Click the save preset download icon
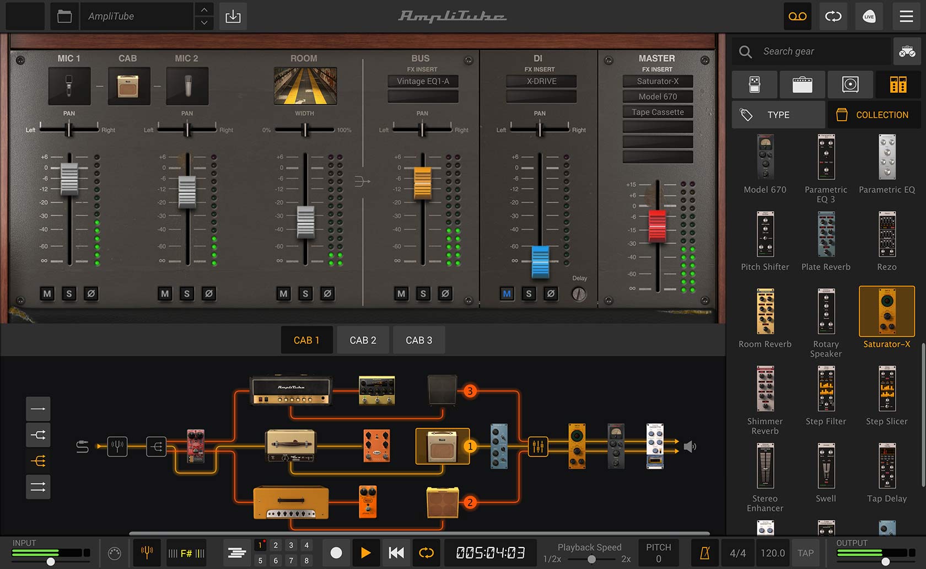926x569 pixels. click(x=233, y=17)
